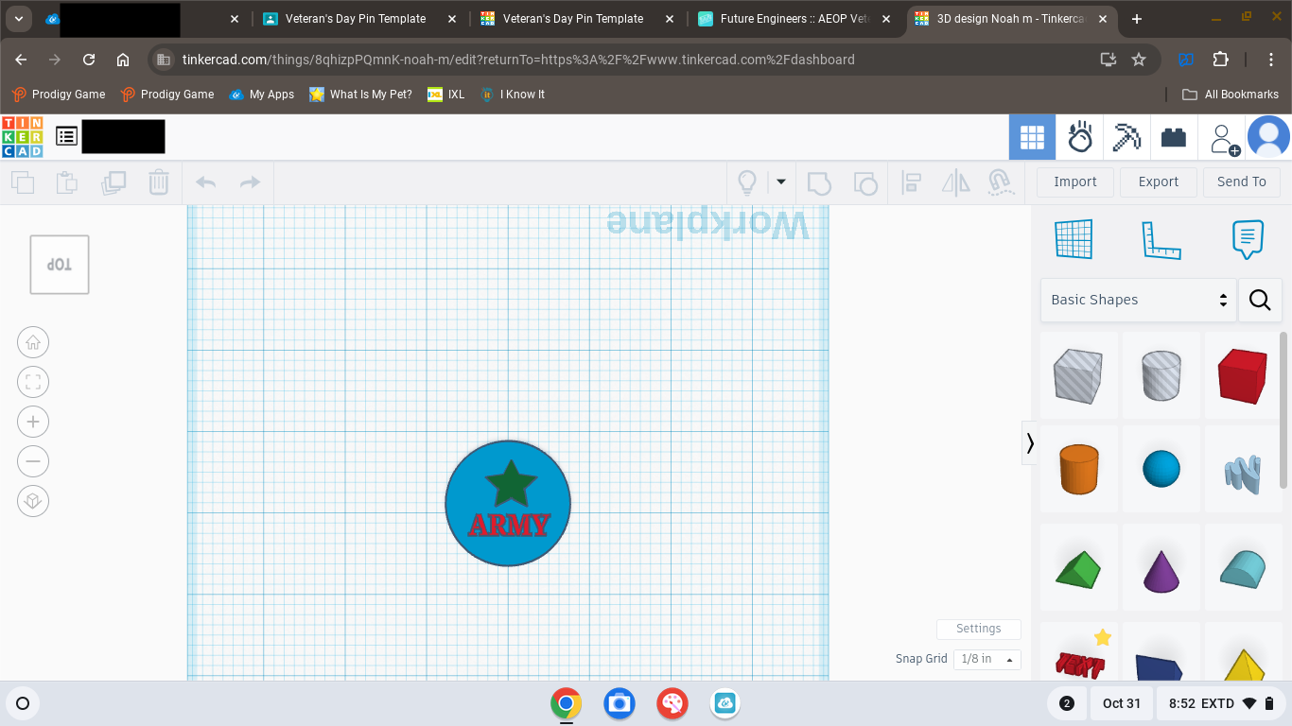This screenshot has height=726, width=1292.
Task: Click the Mirror tool icon
Action: (x=956, y=182)
